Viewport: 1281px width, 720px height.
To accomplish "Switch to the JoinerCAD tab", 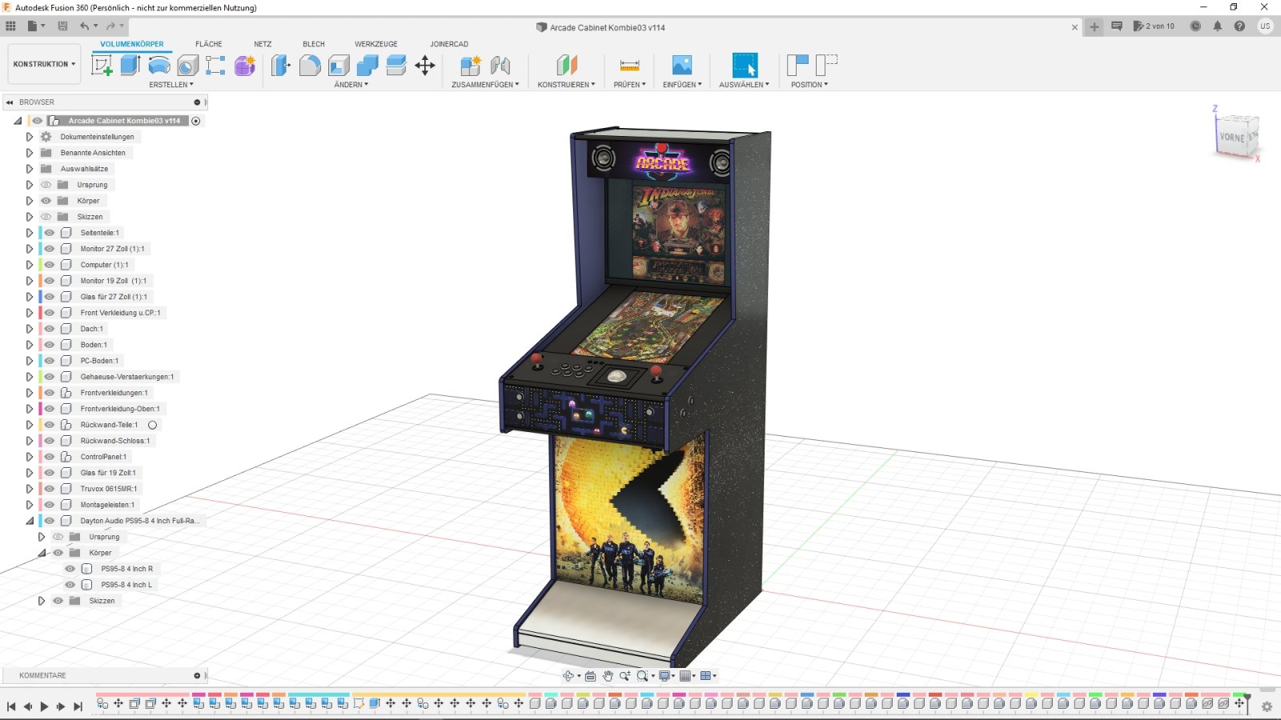I will (x=449, y=44).
